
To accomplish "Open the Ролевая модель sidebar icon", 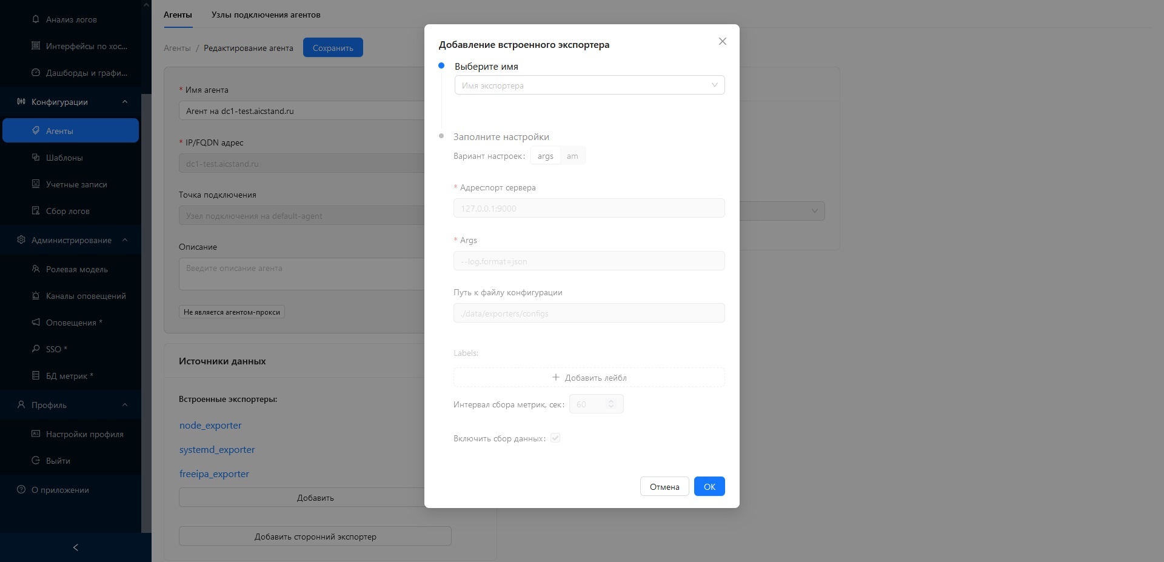I will [x=36, y=269].
